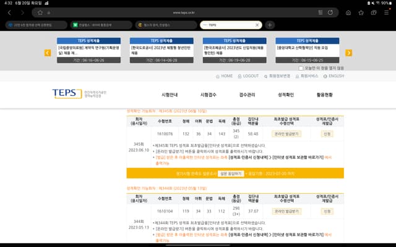
Task: Show previous banner with left orange arrow
Action: pos(48,53)
